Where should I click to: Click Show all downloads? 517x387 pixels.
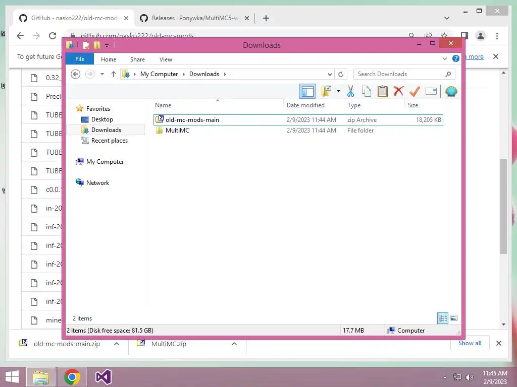tap(470, 343)
